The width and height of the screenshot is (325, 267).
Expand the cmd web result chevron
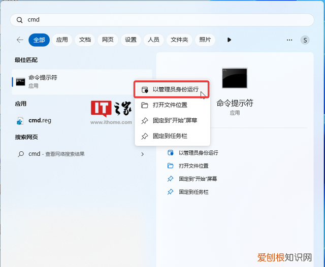point(142,154)
